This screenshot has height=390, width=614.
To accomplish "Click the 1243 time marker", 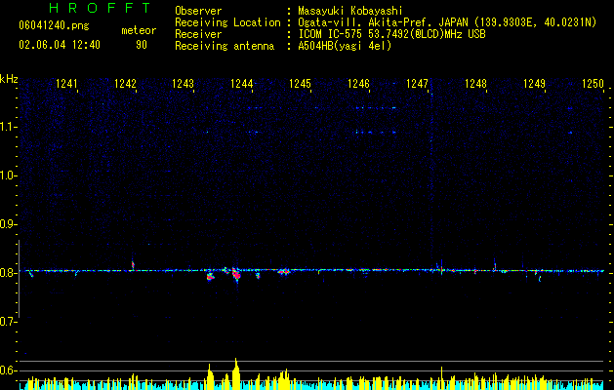I will pos(184,84).
